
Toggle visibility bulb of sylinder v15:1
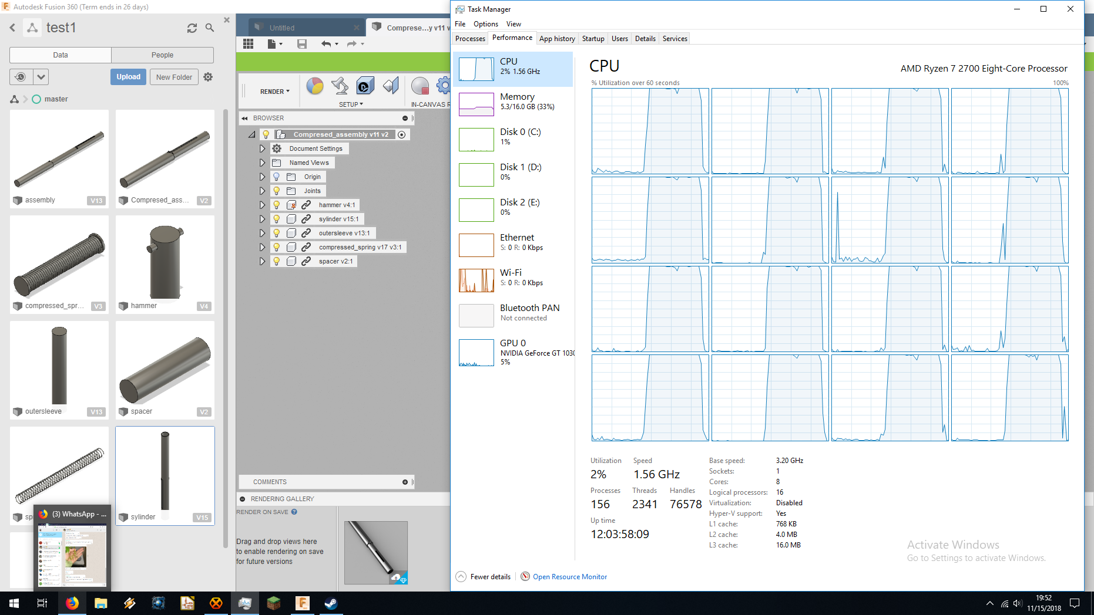click(x=277, y=219)
